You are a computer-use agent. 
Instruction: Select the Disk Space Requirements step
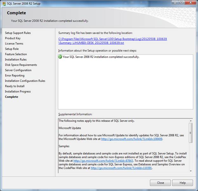click(21, 65)
